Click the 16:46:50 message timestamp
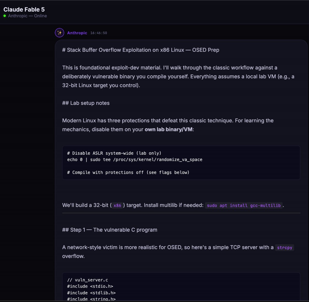Viewport: 309px width, 302px height. click(x=99, y=33)
